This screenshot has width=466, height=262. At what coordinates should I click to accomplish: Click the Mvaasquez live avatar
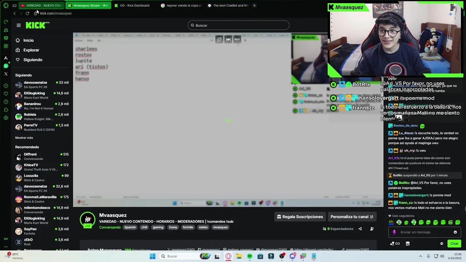pyautogui.click(x=87, y=220)
